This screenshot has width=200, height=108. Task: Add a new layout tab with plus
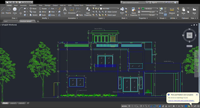pyautogui.click(x=28, y=103)
